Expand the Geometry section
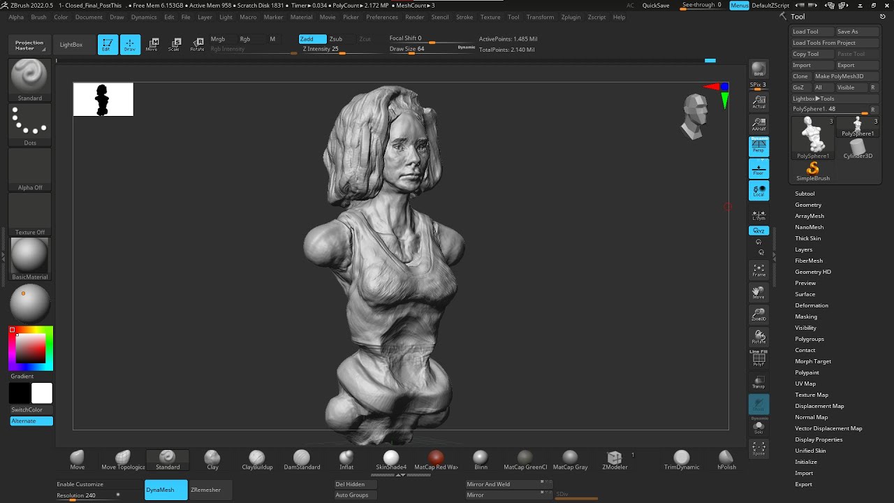The width and height of the screenshot is (894, 503). (808, 205)
